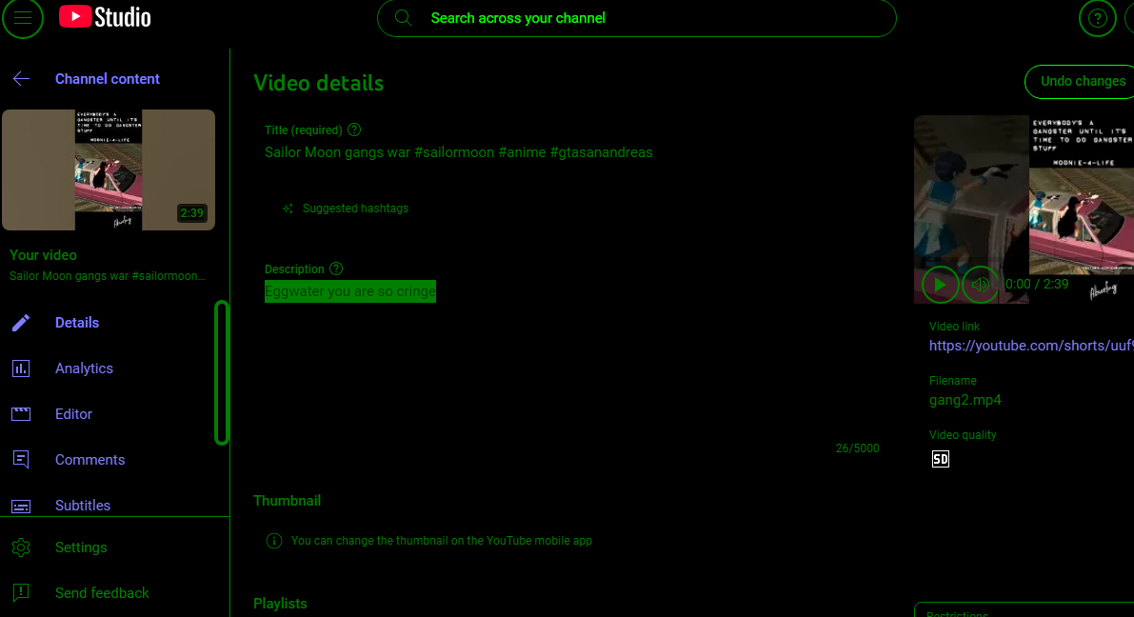
Task: Click the Details pencil icon
Action: [x=21, y=323]
